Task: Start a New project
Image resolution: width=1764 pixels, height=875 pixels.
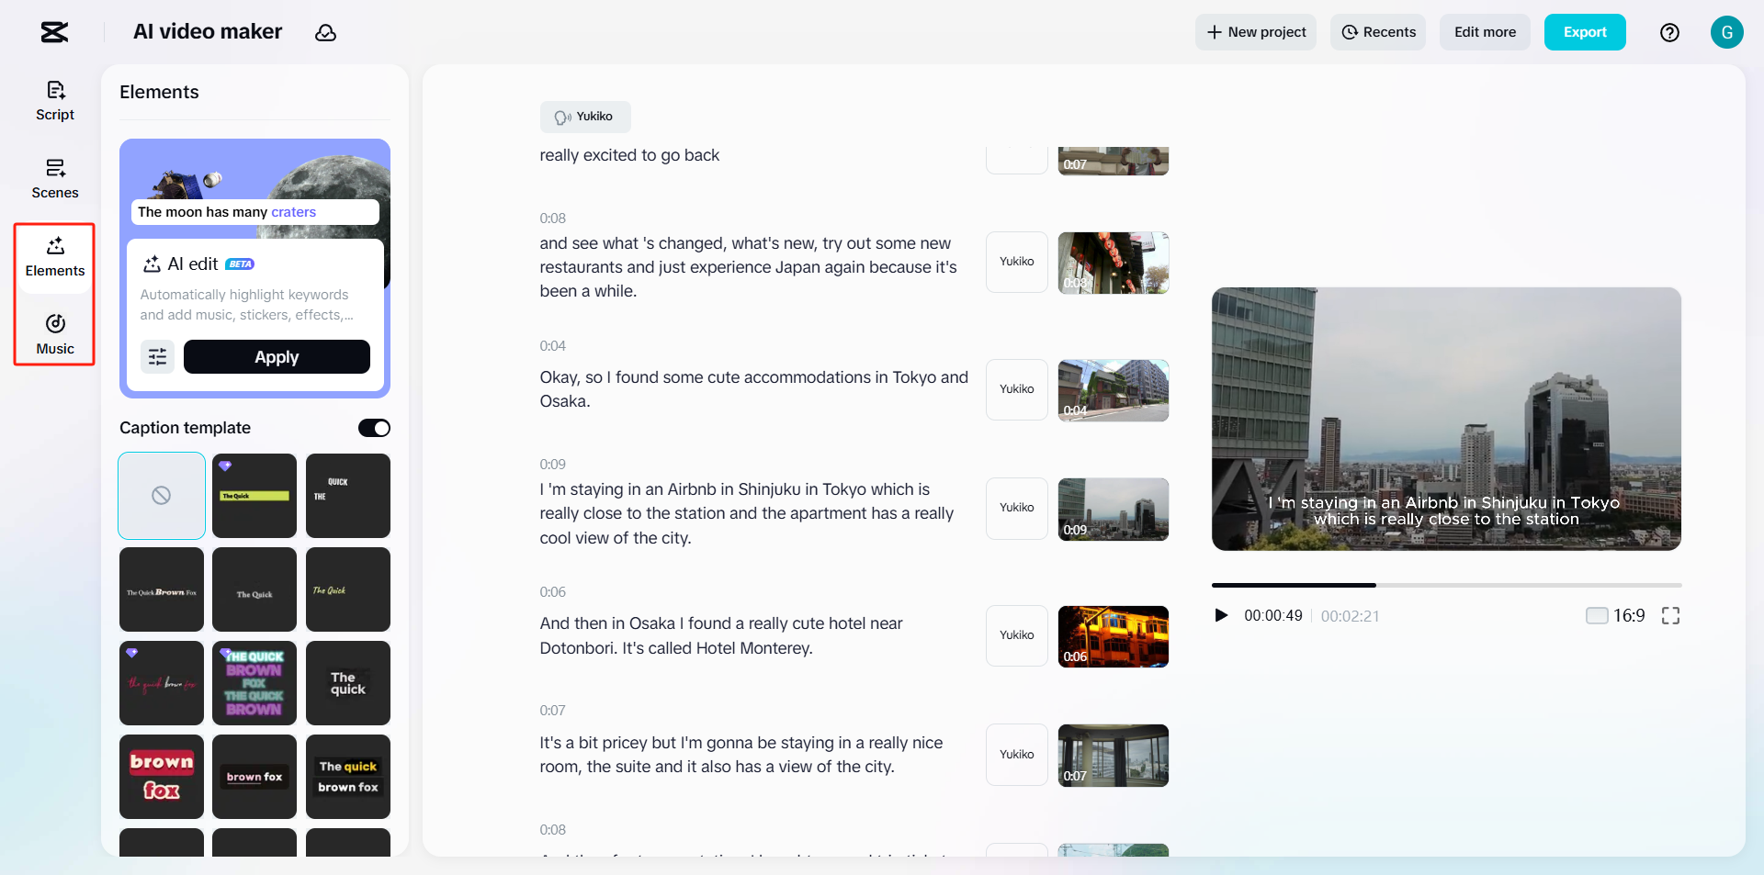Action: (1256, 32)
